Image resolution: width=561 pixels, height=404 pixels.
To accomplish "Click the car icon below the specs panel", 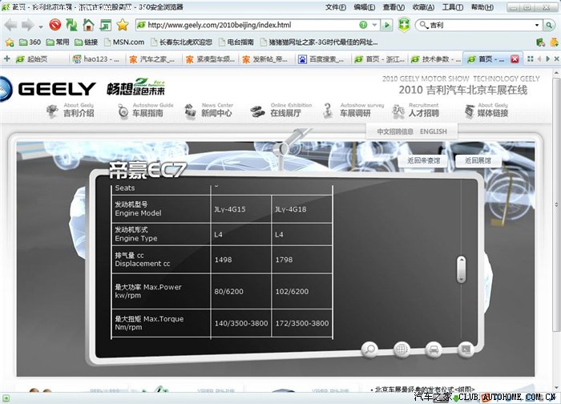I will 434,349.
